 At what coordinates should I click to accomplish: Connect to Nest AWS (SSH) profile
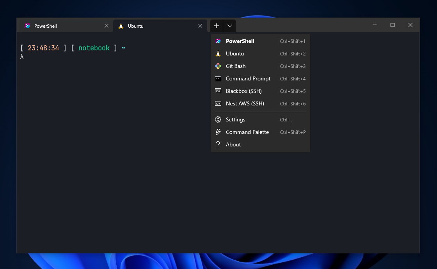pos(260,104)
